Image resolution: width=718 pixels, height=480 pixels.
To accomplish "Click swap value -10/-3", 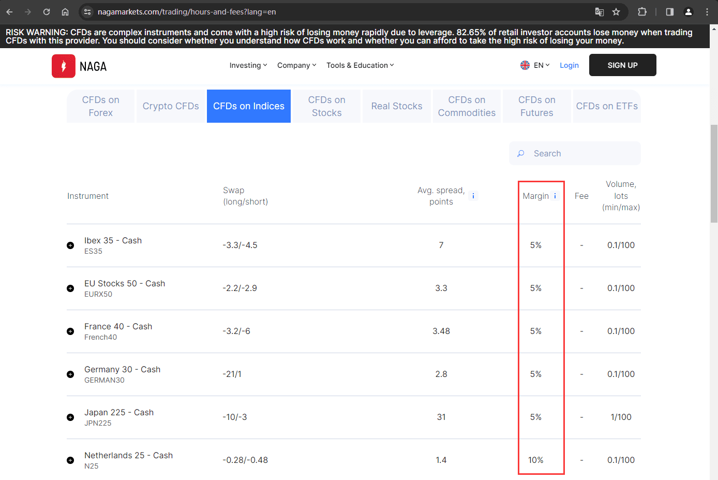I will click(235, 417).
